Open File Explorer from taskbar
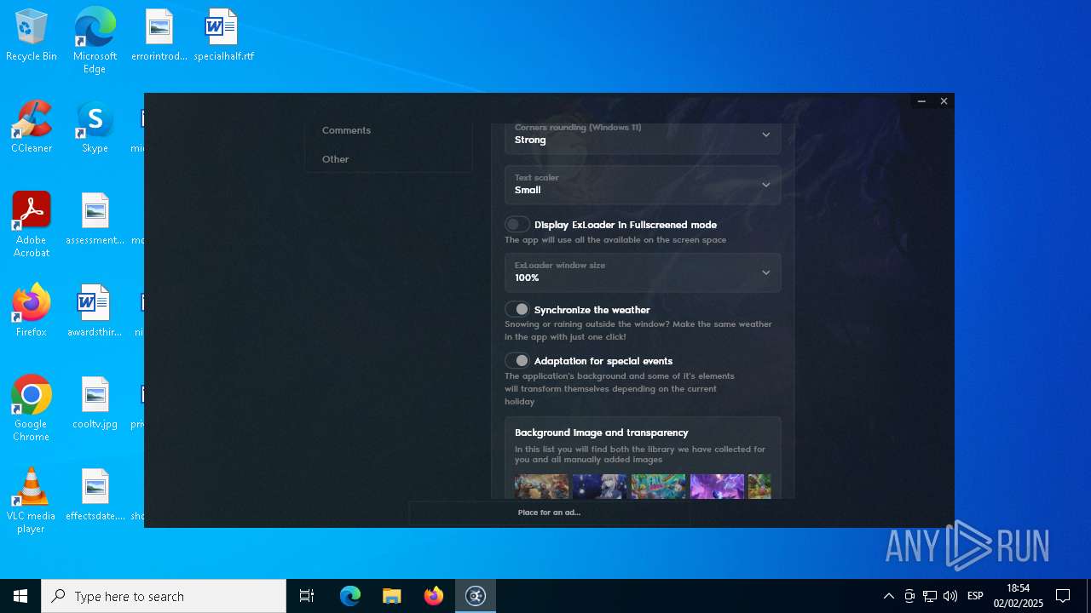Viewport: 1091px width, 613px height. coord(392,596)
